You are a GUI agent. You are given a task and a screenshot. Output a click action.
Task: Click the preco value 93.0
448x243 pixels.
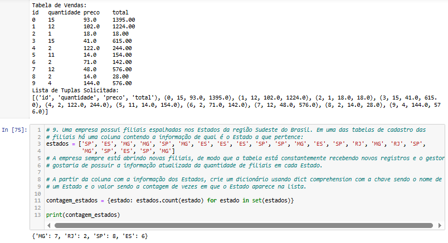tap(90, 19)
